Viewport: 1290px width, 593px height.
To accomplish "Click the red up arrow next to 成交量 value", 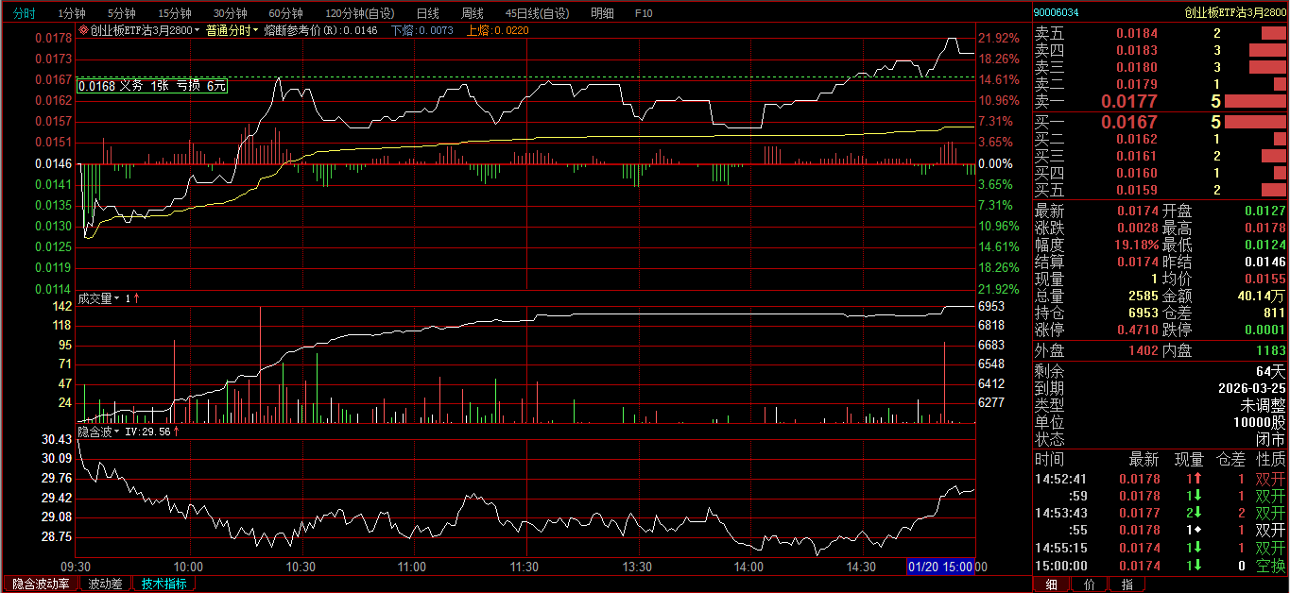I will [x=136, y=298].
